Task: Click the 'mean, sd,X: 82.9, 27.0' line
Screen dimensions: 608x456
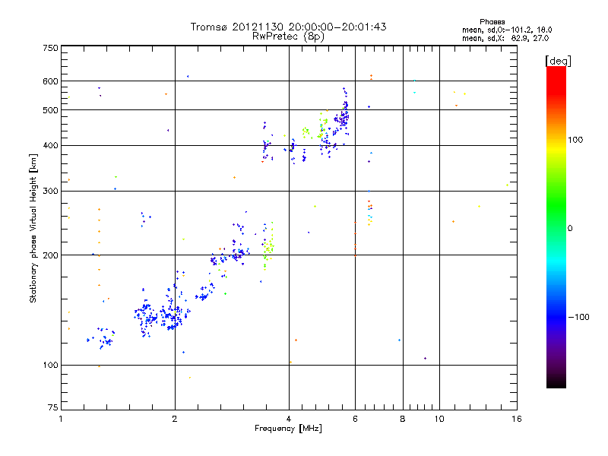Action: coord(505,38)
